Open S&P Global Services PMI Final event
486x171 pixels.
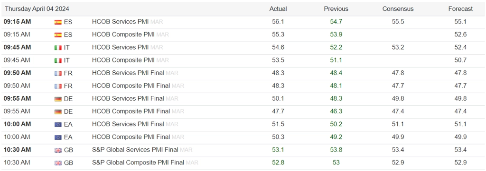point(135,150)
